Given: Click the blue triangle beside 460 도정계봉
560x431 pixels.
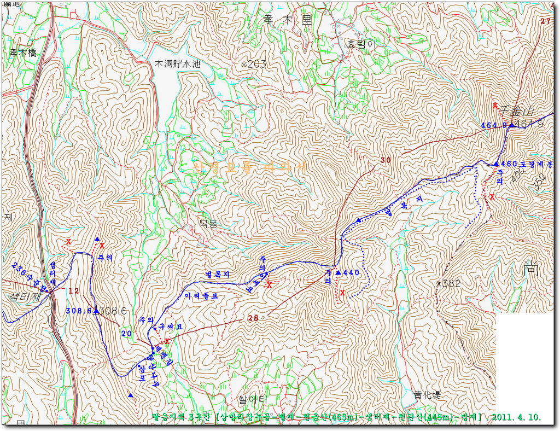Looking at the screenshot, I should pos(496,164).
